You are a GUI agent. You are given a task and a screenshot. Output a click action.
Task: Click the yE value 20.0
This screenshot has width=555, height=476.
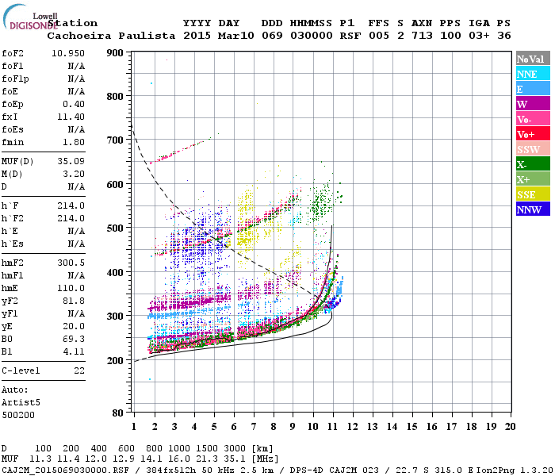74,327
